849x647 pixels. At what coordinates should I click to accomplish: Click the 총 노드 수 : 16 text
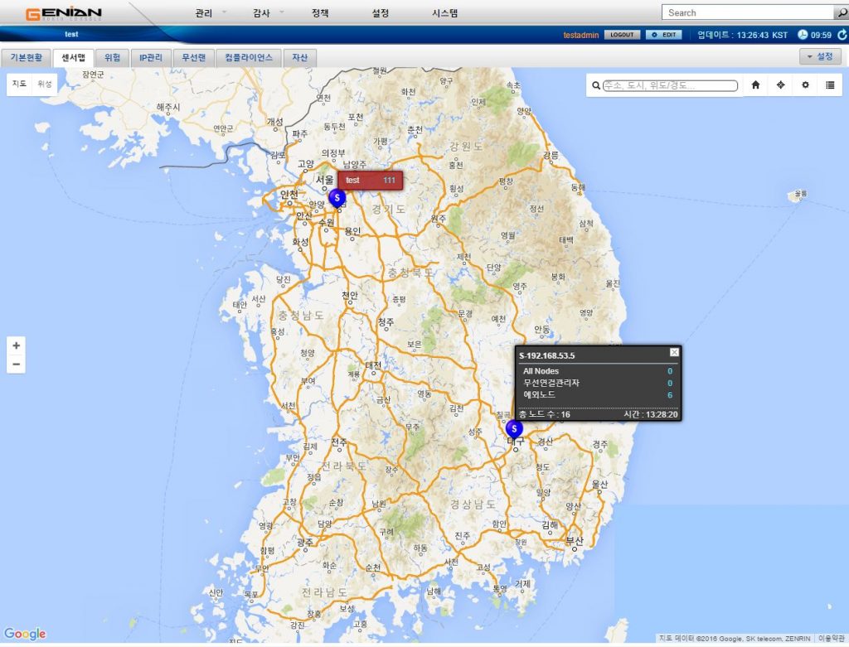(x=545, y=414)
